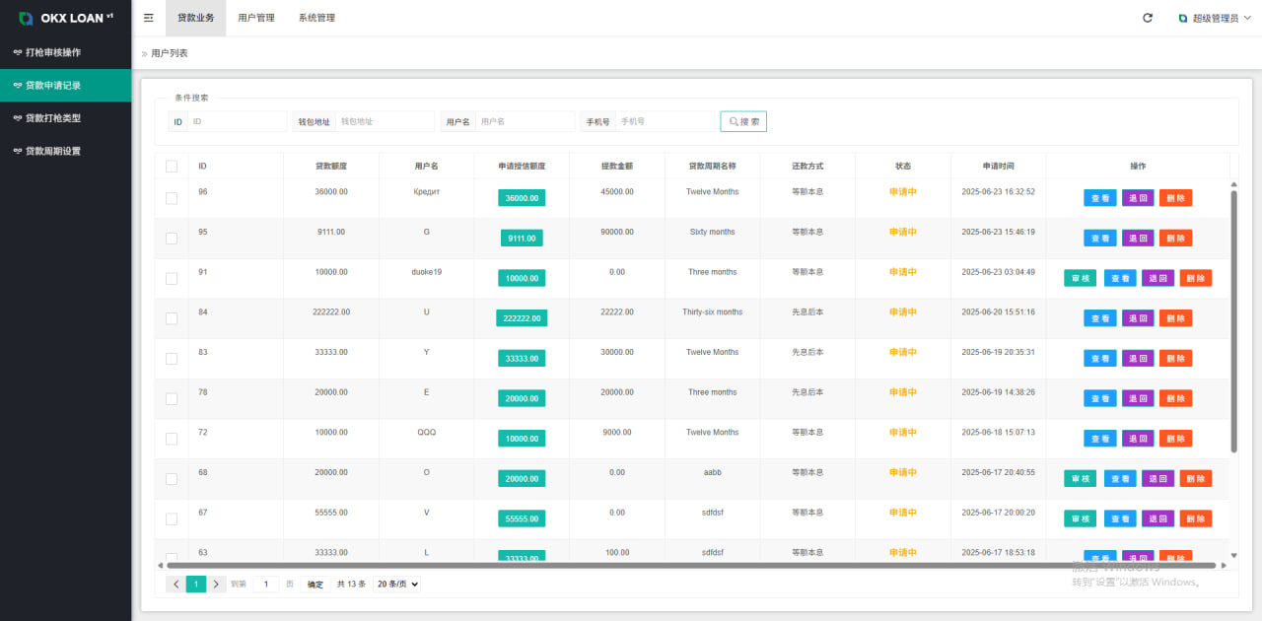Click 退回 for the row with ID 78

(x=1138, y=398)
